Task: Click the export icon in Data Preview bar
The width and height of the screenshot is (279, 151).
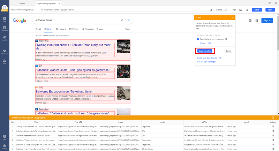Action: [x=273, y=118]
